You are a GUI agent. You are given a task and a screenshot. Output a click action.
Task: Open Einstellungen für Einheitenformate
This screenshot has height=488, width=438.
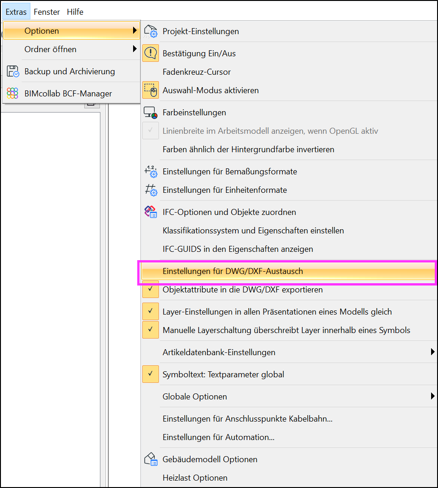pos(289,190)
